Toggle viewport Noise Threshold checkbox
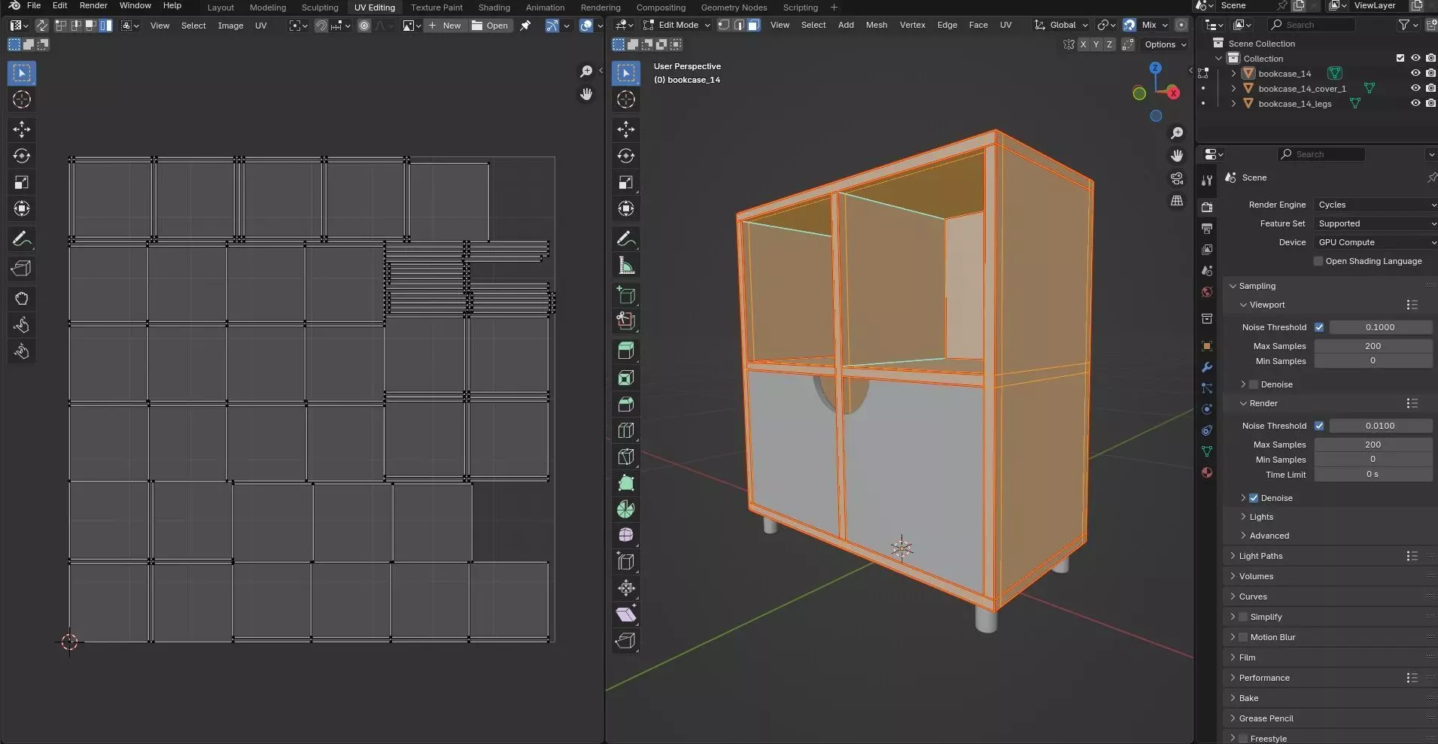This screenshot has height=744, width=1438. coord(1319,327)
